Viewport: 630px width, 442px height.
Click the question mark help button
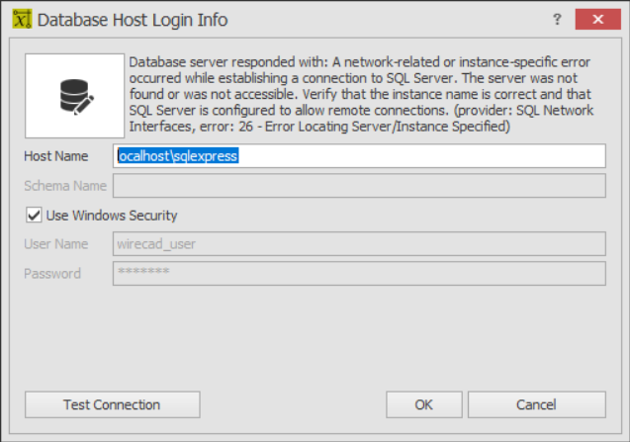point(557,18)
